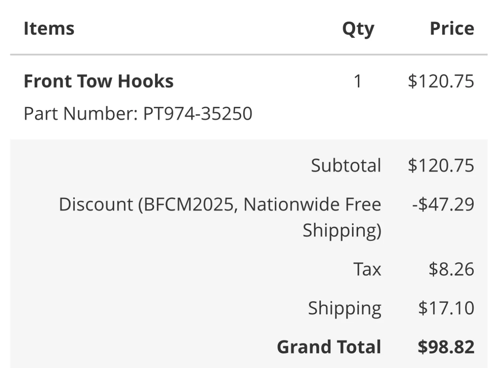Click the Grand Total label

click(x=329, y=347)
